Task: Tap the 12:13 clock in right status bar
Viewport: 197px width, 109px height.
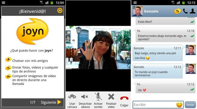Action: [191, 3]
